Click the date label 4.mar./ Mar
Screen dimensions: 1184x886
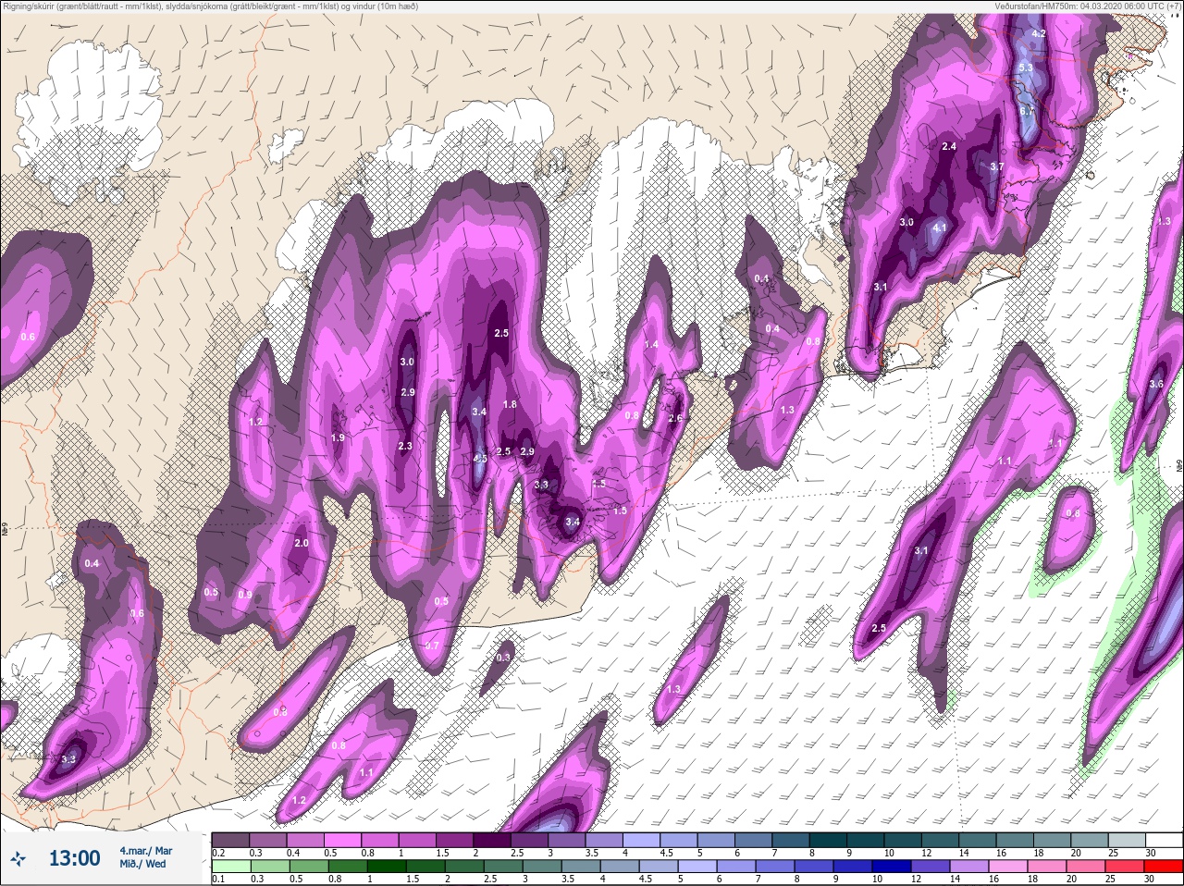tap(145, 850)
